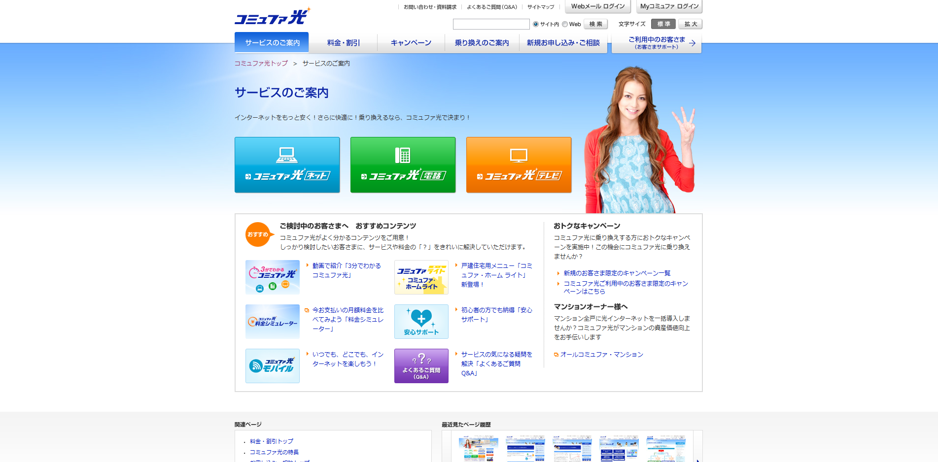Set text size to 標準
The width and height of the screenshot is (938, 462).
pos(663,24)
